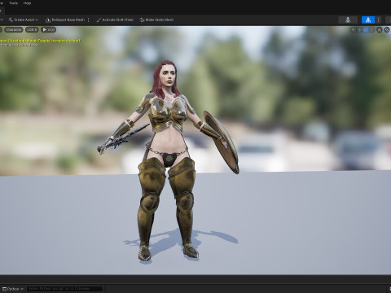This screenshot has height=293, width=391.
Task: Open the Character viewport menu
Action: [14, 30]
